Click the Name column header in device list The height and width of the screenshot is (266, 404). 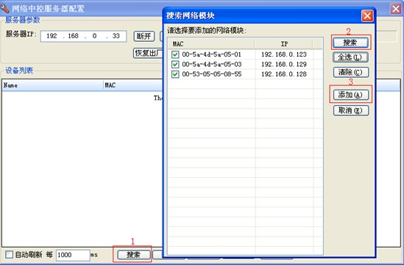(52, 85)
